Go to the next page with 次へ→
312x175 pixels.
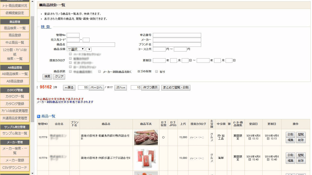[121, 88]
